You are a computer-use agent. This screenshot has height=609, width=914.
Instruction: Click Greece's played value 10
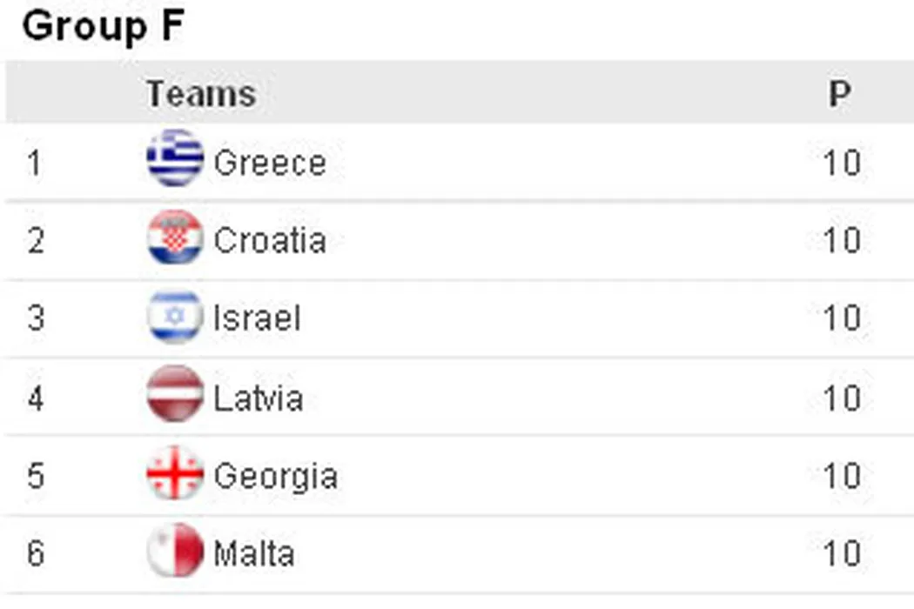point(841,163)
